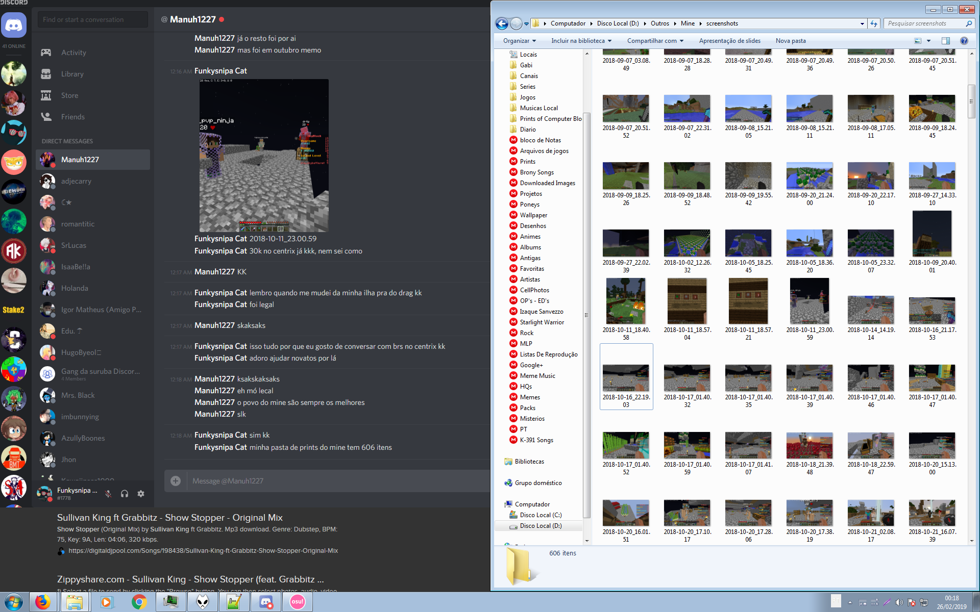Click the refresh button in Explorer address bar

(x=874, y=23)
